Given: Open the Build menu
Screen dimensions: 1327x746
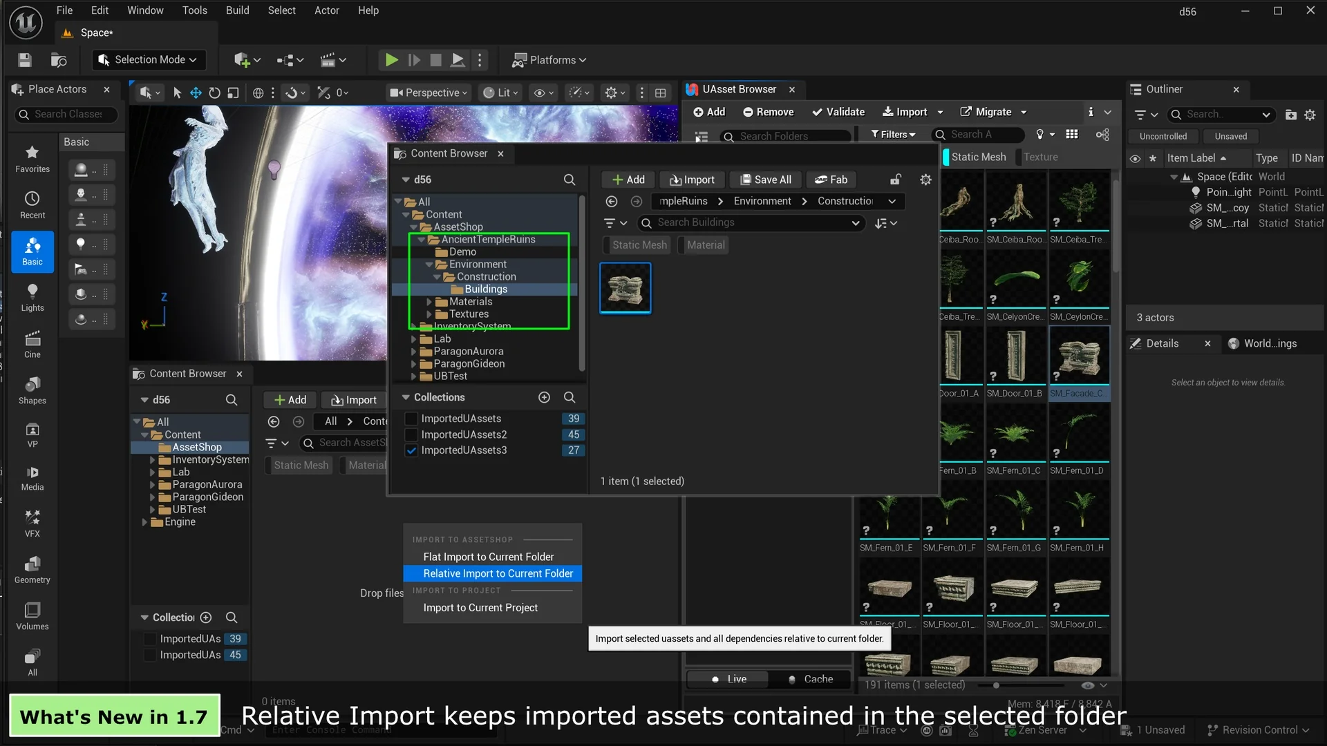Looking at the screenshot, I should [237, 10].
